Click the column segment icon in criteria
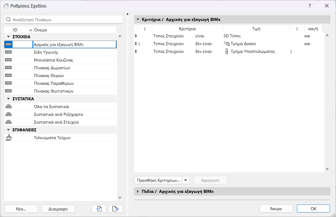This screenshot has height=217, width=336. click(x=226, y=51)
